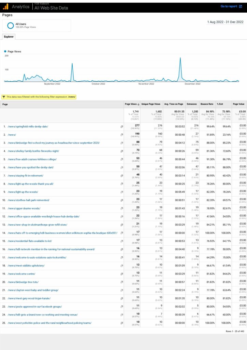Screen dimensions: 247x350
Task: Click the funnel icon in the filter notice
Action: [4, 97]
